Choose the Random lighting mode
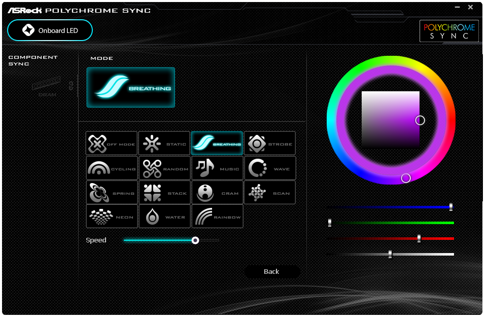 coord(165,168)
